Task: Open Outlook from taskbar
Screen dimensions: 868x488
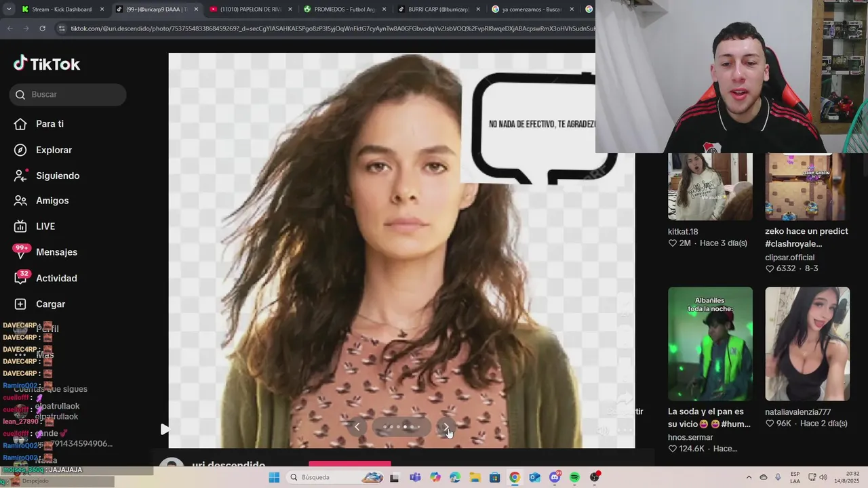Action: (535, 477)
